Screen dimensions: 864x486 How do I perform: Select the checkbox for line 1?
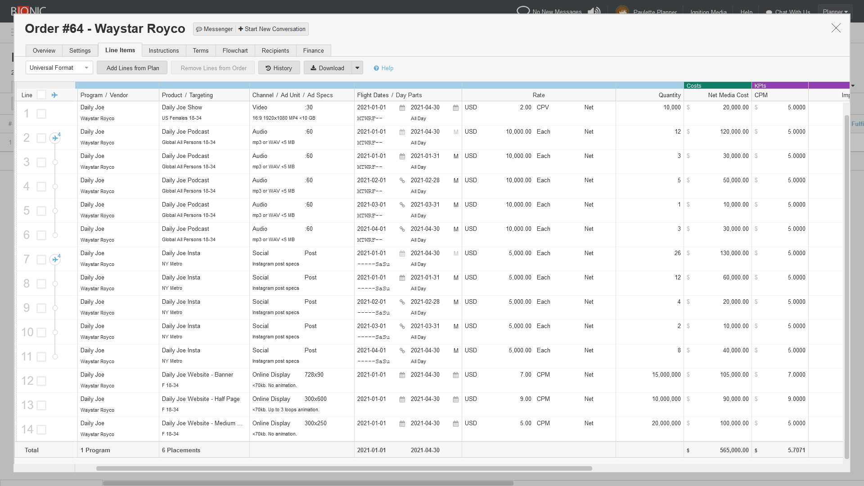tap(41, 114)
